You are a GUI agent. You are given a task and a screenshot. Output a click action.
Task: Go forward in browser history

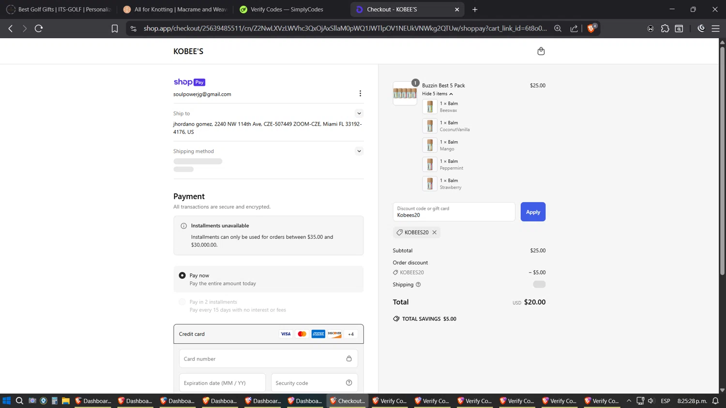(25, 29)
